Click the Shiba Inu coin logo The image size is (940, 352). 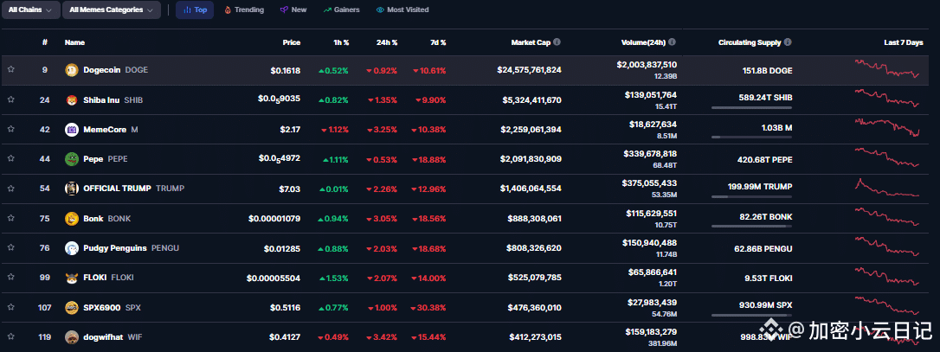tap(72, 99)
